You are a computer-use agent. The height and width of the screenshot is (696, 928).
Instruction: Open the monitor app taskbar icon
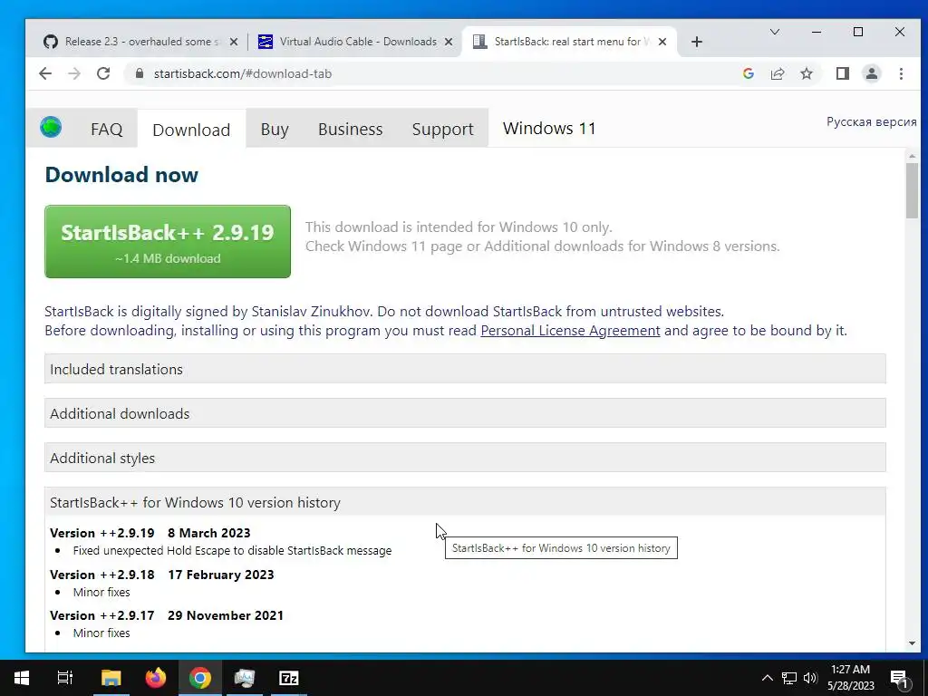[x=245, y=678]
